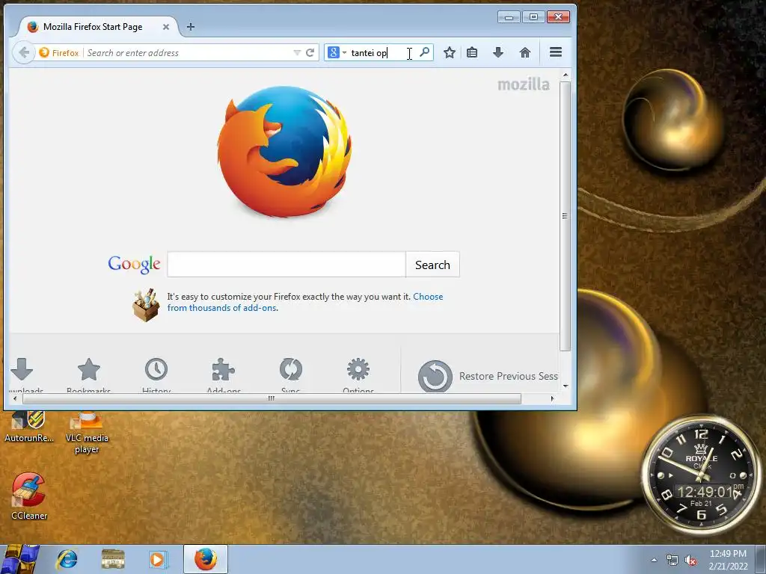Click Firefox taskbar button
The height and width of the screenshot is (574, 766).
206,559
